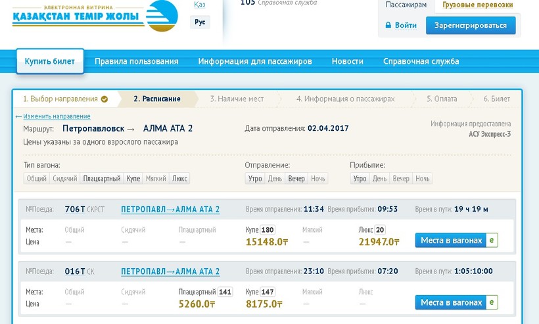This screenshot has width=539, height=324.
Task: Show Места в вагонах for train 706Т
Action: coord(451,241)
